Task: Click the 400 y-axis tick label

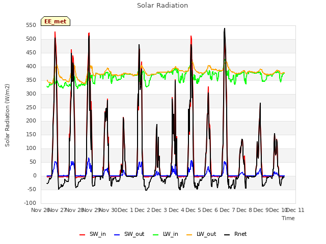Action: [x=31, y=66]
